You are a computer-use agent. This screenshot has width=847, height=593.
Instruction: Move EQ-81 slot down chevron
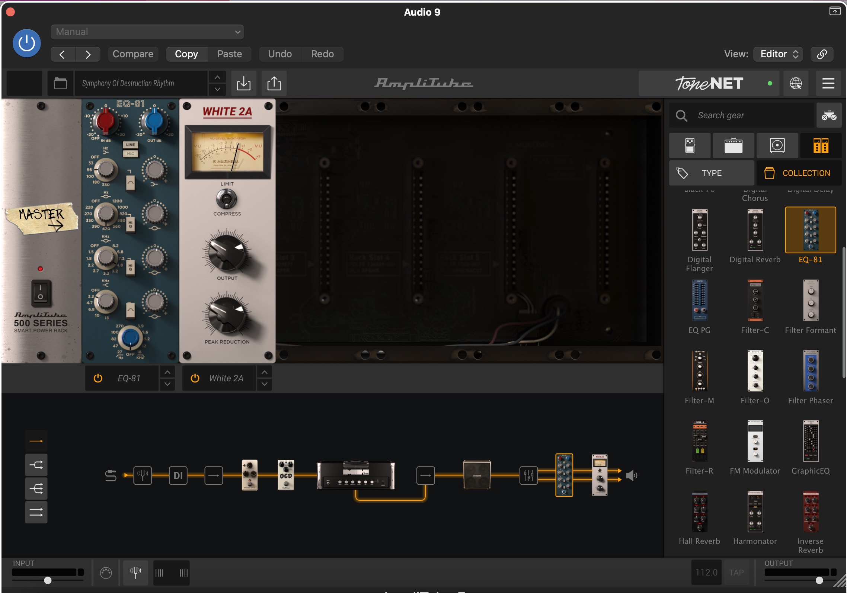pos(167,384)
